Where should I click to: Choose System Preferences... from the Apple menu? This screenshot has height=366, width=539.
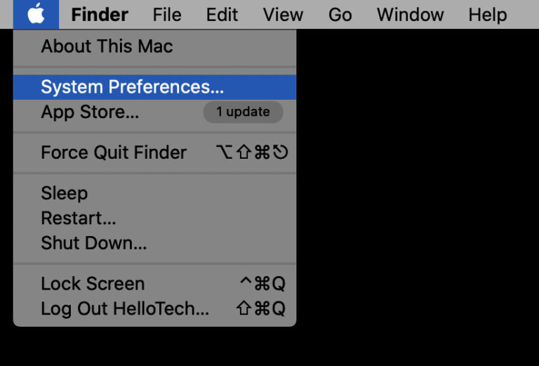[x=132, y=87]
